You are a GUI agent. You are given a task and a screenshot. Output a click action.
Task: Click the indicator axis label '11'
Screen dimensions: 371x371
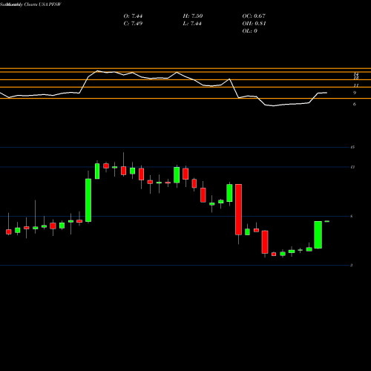[356, 85]
